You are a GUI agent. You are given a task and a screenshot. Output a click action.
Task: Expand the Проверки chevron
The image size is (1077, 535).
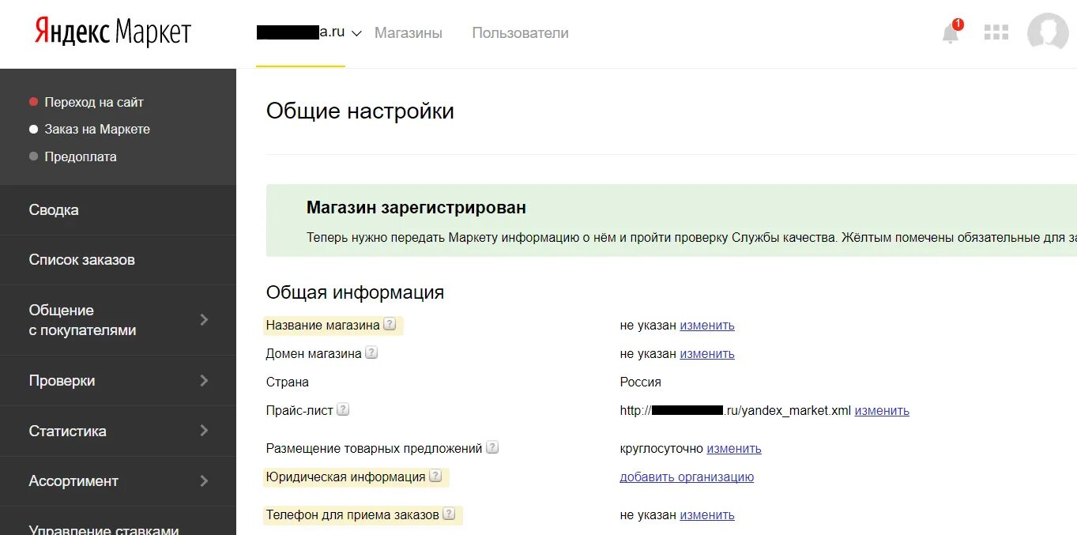click(x=204, y=380)
